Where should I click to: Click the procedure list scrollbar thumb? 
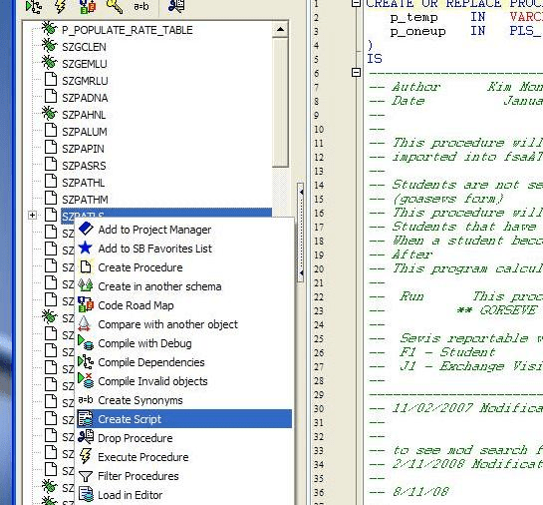coord(280,103)
